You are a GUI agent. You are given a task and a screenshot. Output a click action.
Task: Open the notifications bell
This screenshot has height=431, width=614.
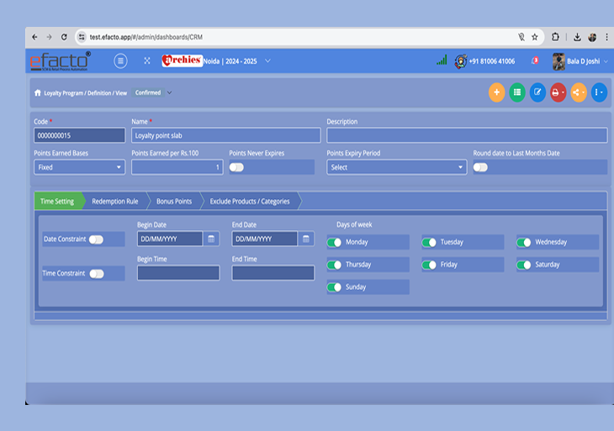(535, 60)
